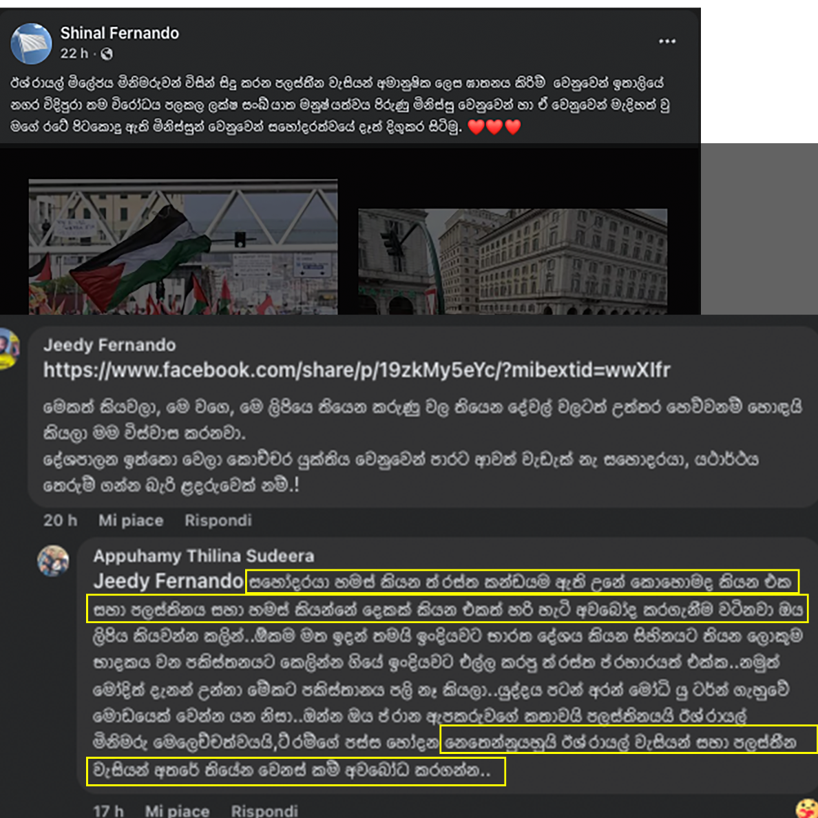Screen dimensions: 818x818
Task: Open Jeedy Fernando commenter name
Action: (x=109, y=345)
